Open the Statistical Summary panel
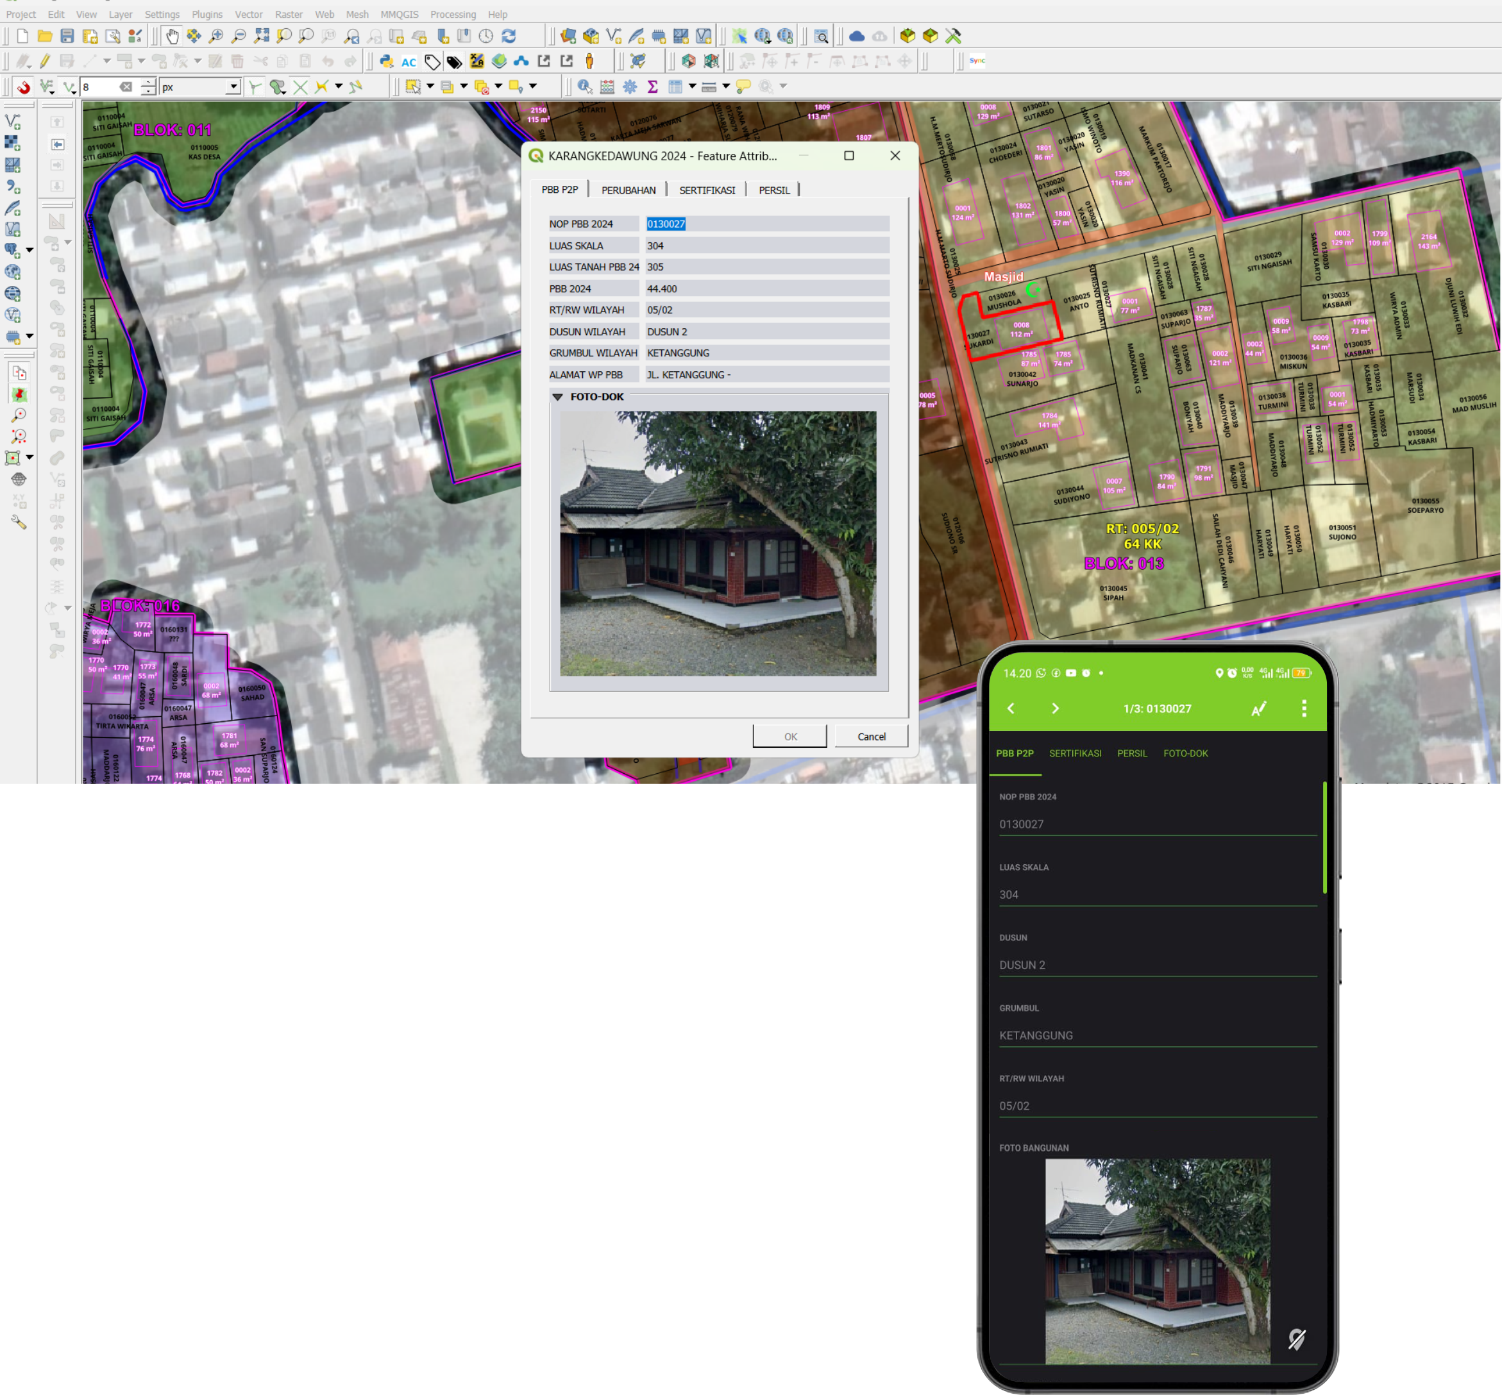Screen dimensions: 1502x1395 click(x=652, y=86)
